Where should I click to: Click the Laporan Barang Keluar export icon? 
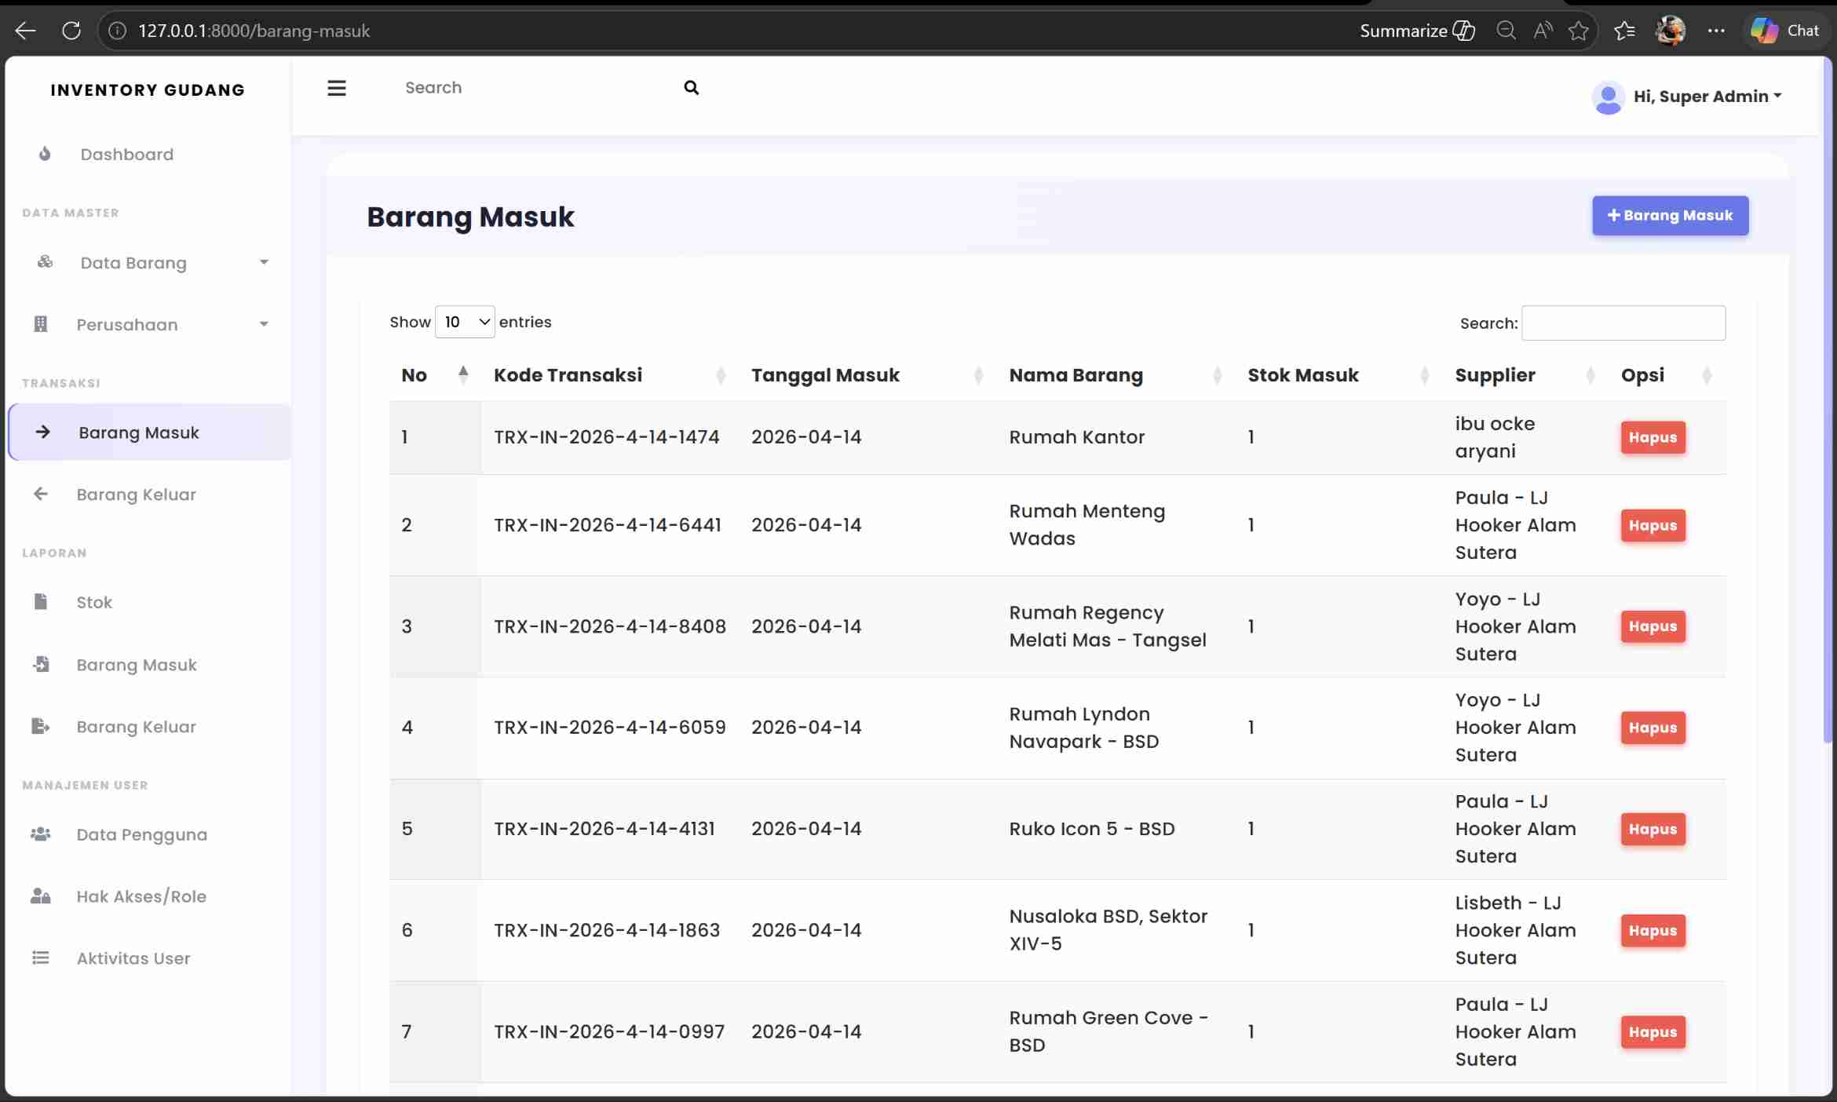click(x=41, y=726)
